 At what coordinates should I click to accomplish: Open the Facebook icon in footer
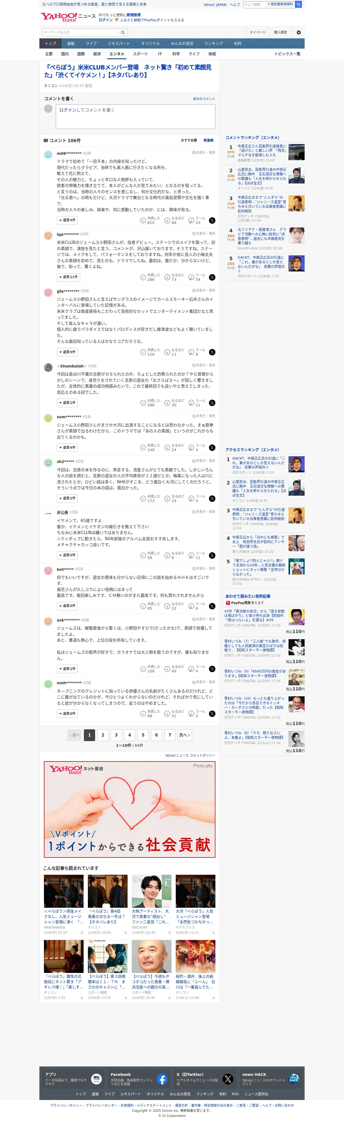click(x=162, y=1079)
